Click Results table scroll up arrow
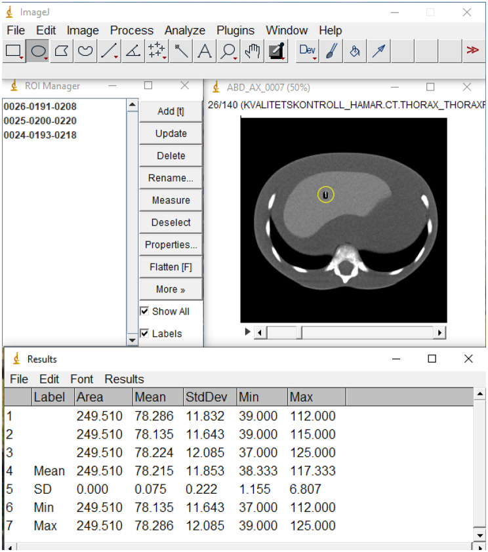488x552 pixels. click(479, 394)
